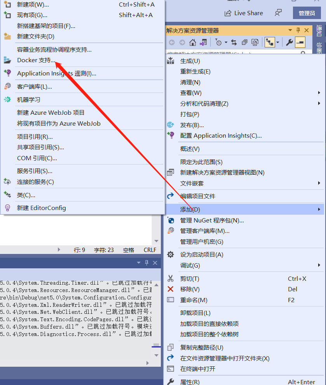Click the 客户端库(L)... globe icon

point(7,86)
